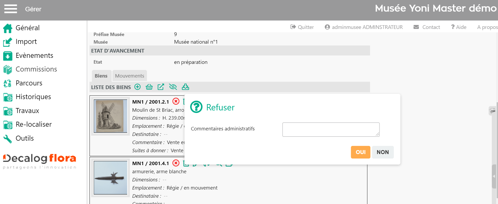Viewport: 498px width, 204px height.
Task: Open the Contact link in top bar
Action: [x=427, y=27]
